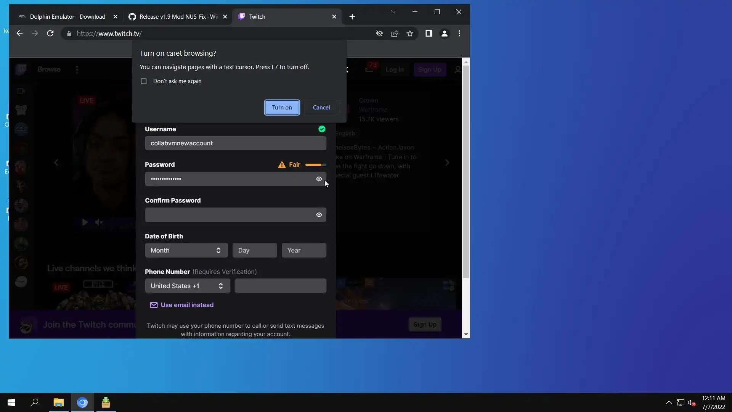
Task: Toggle Confirm Password visibility eye
Action: click(319, 215)
